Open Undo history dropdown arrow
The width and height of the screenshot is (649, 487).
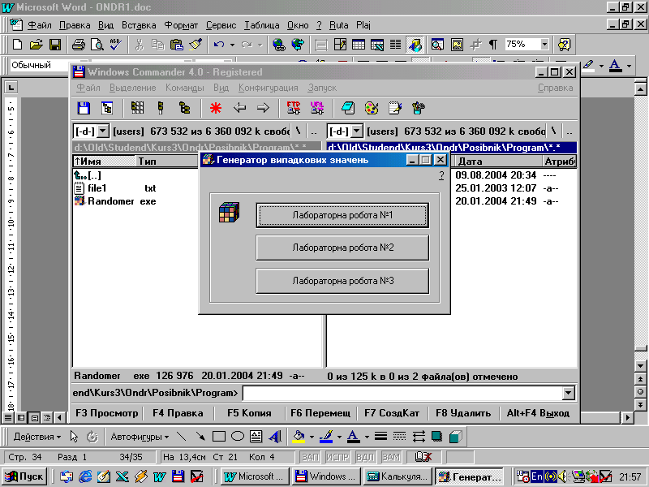[x=232, y=45]
